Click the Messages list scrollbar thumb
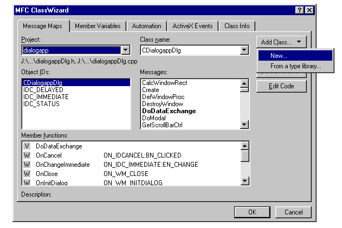 [244, 89]
